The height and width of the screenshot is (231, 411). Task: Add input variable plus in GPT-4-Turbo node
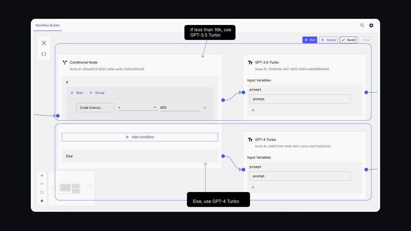pos(253,187)
